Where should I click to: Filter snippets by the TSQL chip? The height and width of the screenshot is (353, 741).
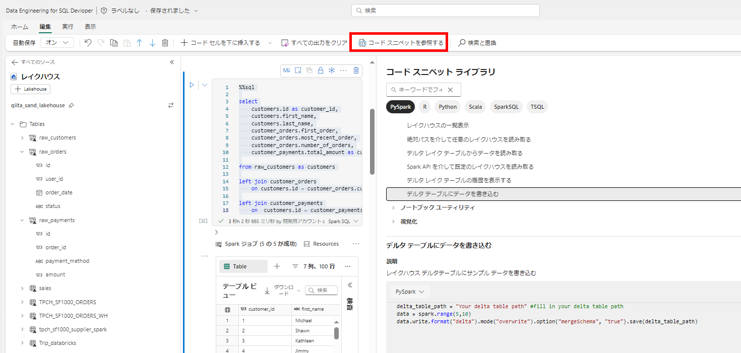(537, 107)
